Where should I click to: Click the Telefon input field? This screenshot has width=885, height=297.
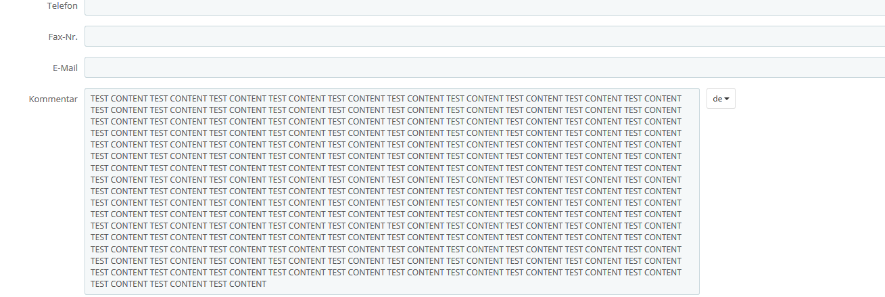tap(484, 7)
